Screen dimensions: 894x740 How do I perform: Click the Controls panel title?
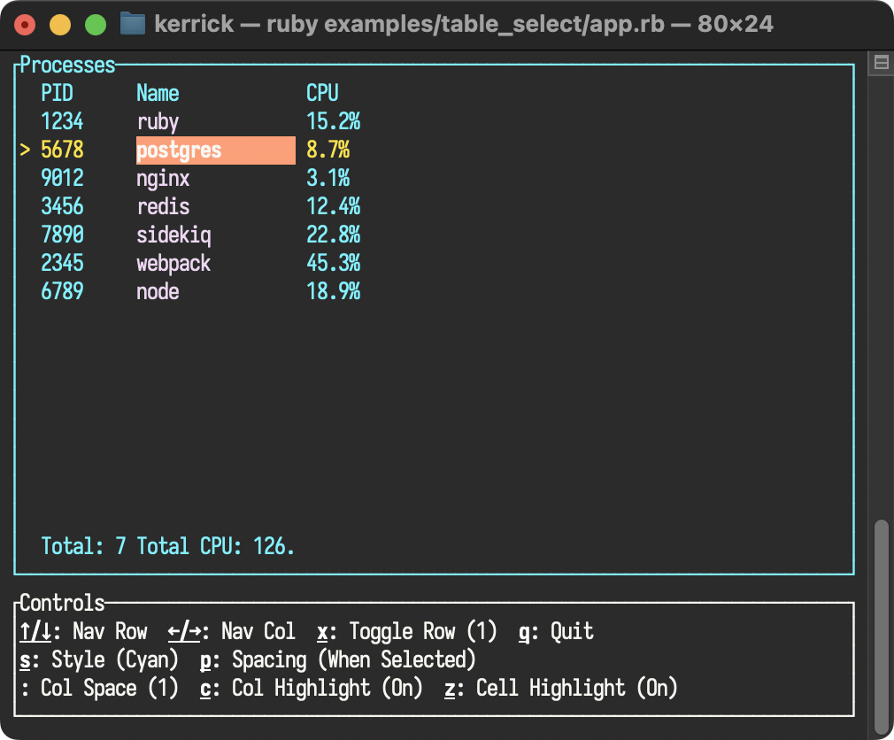[62, 603]
